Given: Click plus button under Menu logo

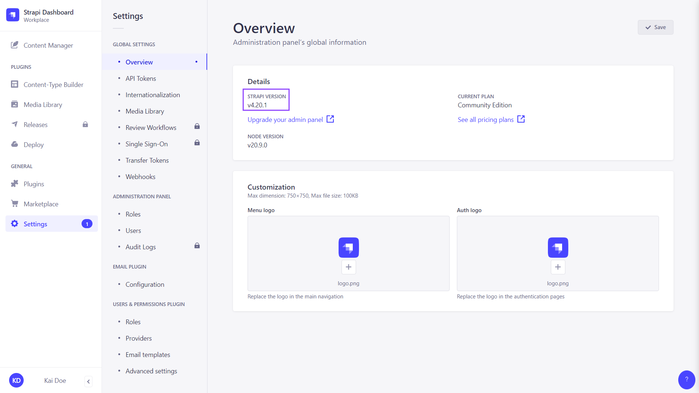Looking at the screenshot, I should click(348, 267).
